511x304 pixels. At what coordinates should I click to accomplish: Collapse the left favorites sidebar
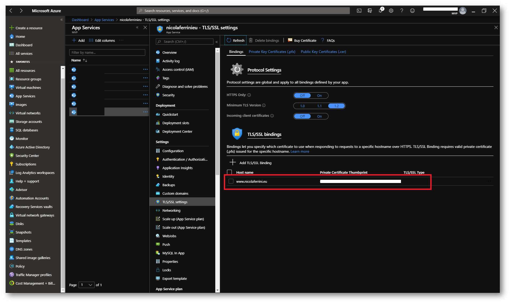[x=62, y=20]
